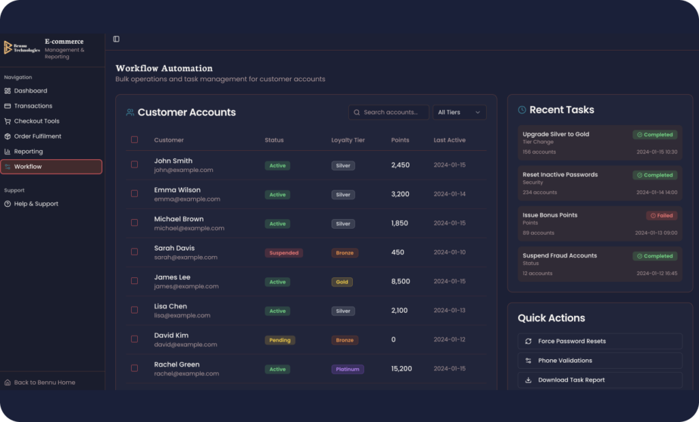Screen dimensions: 699x422
Task: Click the Order Fulfilment box icon
Action: point(8,137)
